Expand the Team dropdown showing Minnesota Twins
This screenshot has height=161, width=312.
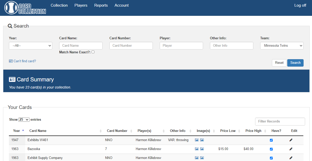282,46
